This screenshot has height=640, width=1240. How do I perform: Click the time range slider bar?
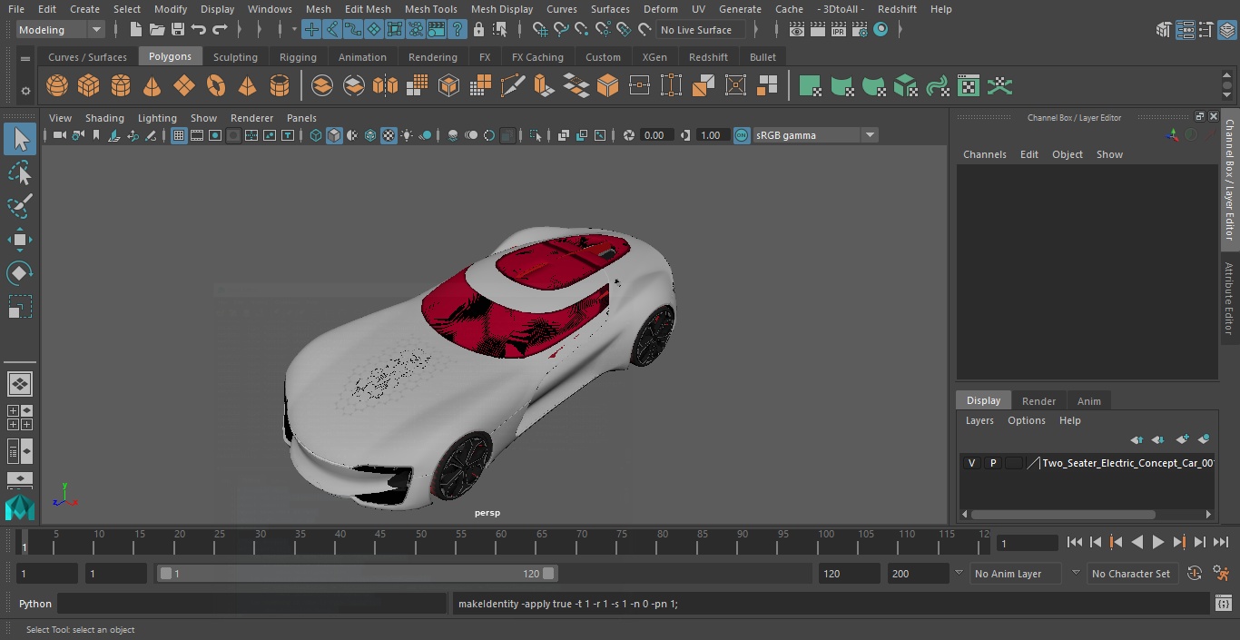pos(358,574)
